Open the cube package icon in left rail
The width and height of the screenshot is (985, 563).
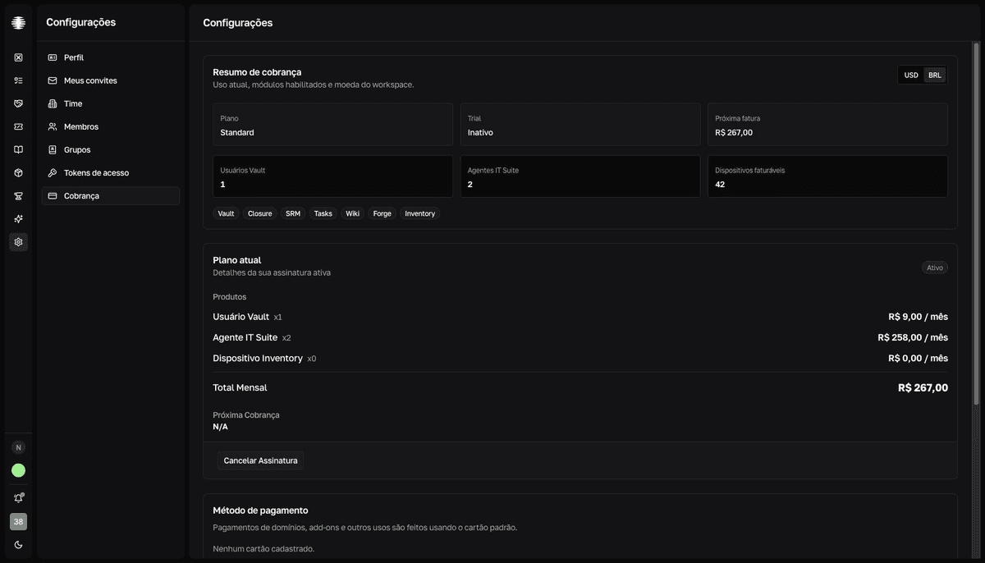click(x=18, y=172)
